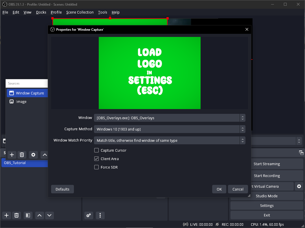The height and width of the screenshot is (228, 305).
Task: Open scene filters icon in Scenes panel
Action: [28, 215]
